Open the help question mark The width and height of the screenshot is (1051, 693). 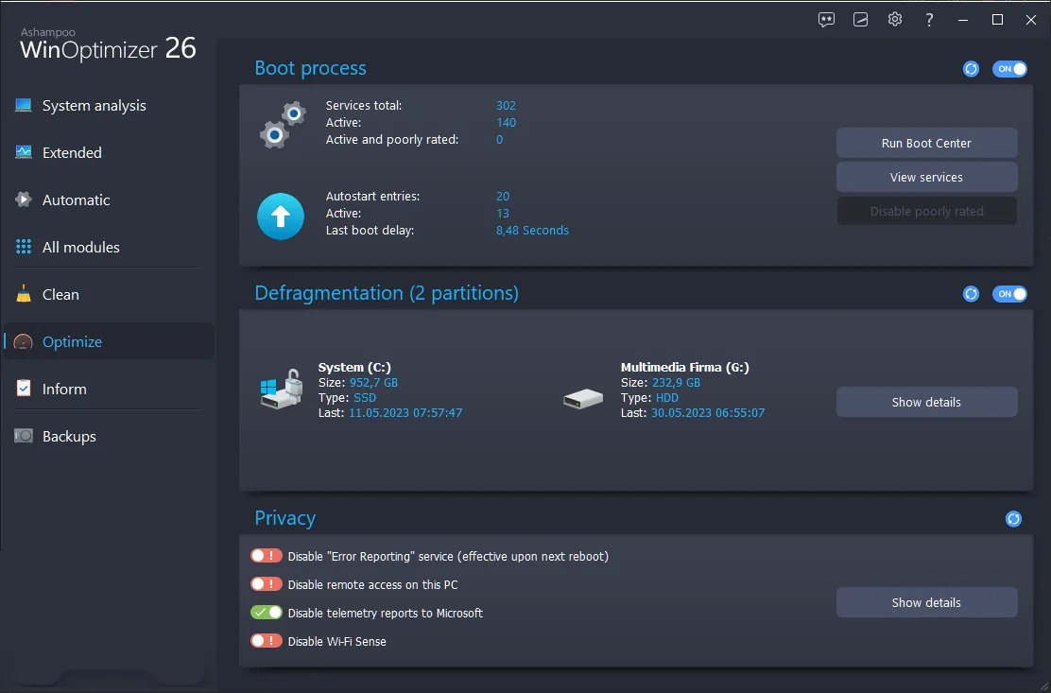pyautogui.click(x=929, y=19)
